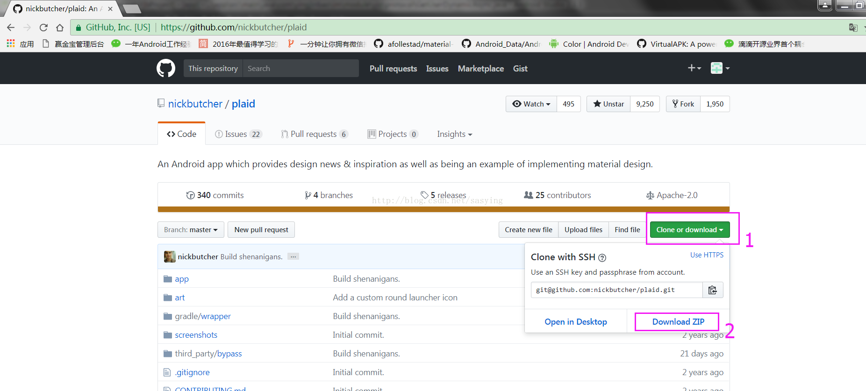
Task: Open the third_party/bypass folder
Action: point(208,354)
